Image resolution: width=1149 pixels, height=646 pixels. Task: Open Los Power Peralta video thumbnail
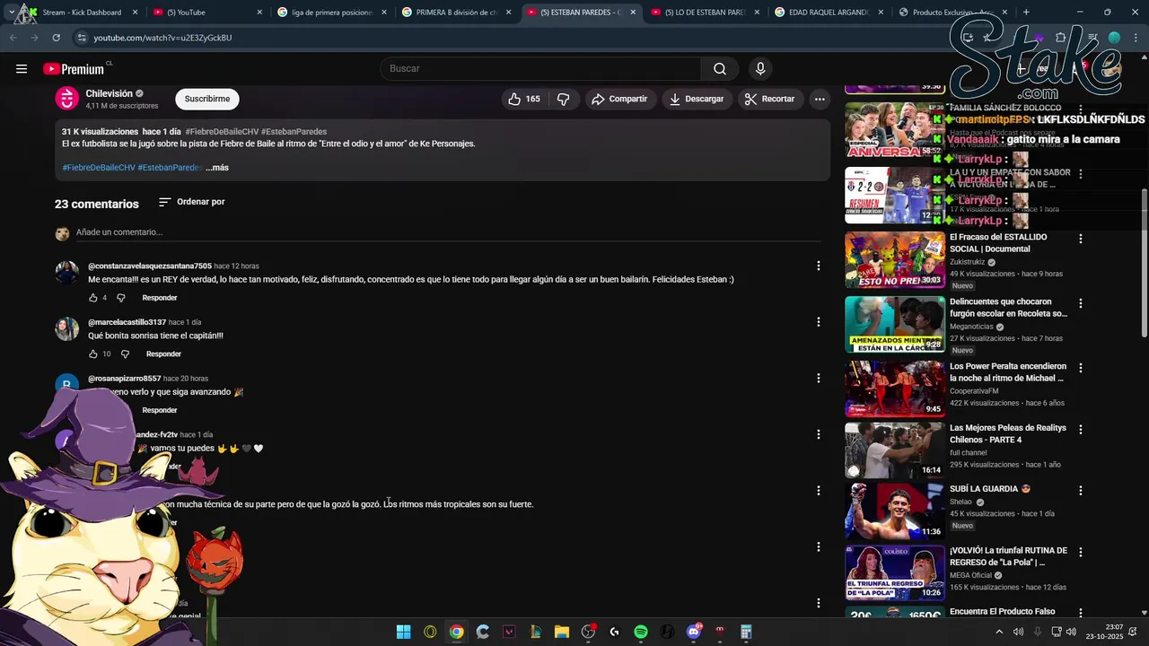[895, 389]
